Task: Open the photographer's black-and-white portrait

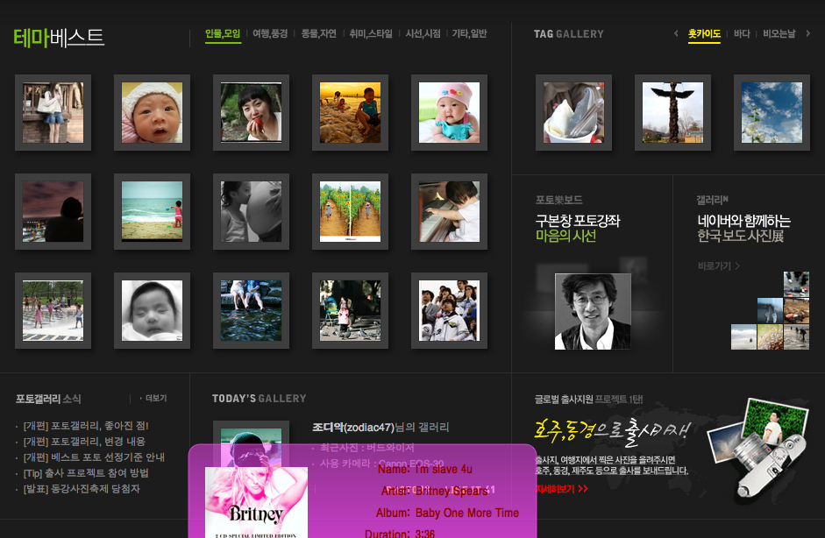Action: pos(593,311)
